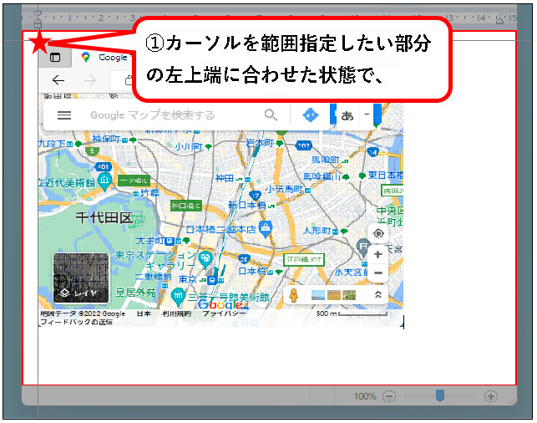The height and width of the screenshot is (423, 537).
Task: Click the browser forward arrow
Action: [90, 80]
